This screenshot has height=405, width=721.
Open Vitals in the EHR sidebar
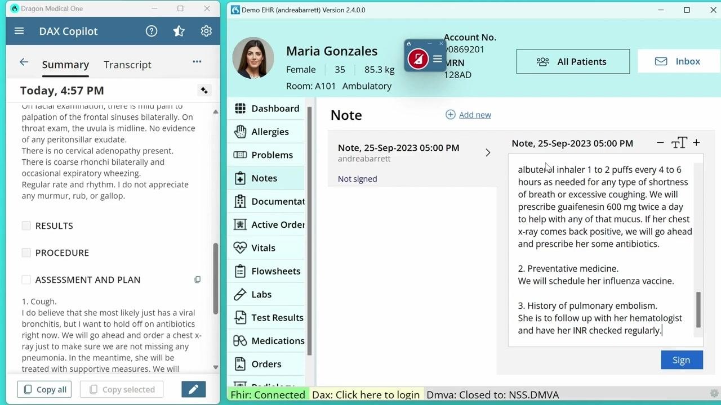[x=268, y=247]
